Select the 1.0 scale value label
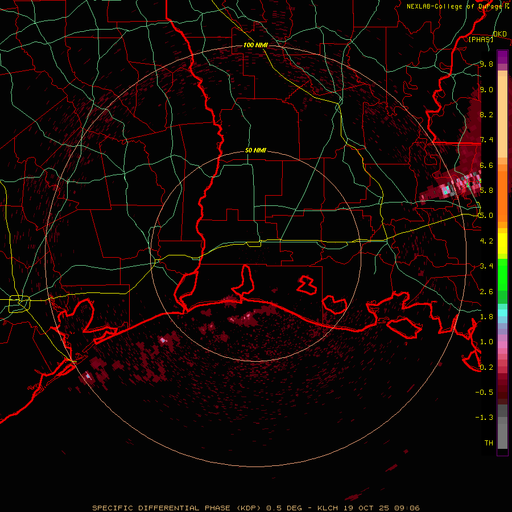 (x=486, y=341)
